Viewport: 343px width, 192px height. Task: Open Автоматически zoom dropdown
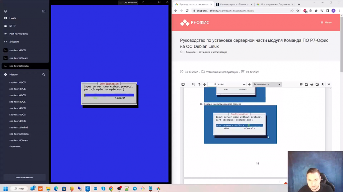267,84
